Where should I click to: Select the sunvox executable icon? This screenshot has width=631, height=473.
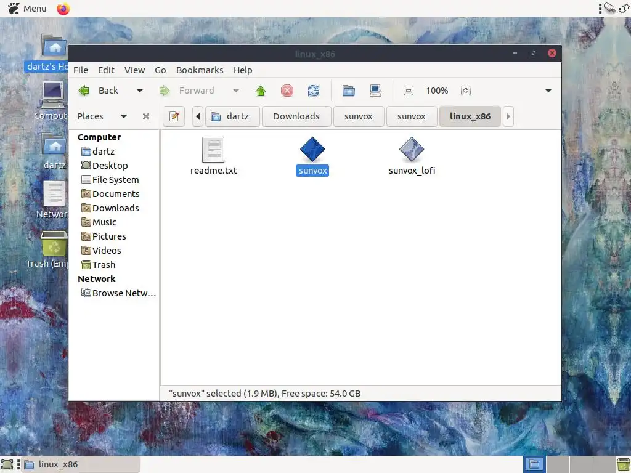[x=312, y=149]
